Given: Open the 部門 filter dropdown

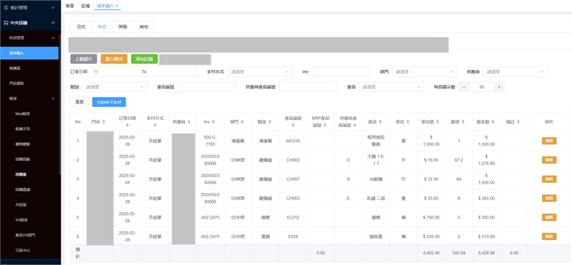Looking at the screenshot, I should point(424,72).
